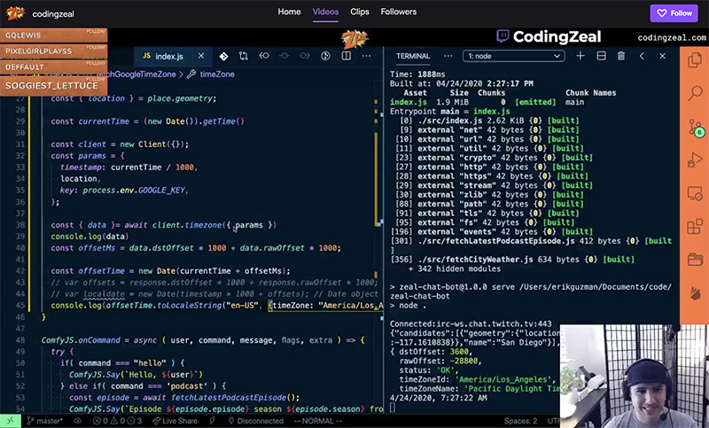Image resolution: width=709 pixels, height=428 pixels.
Task: Open the Clips tab
Action: click(x=360, y=12)
